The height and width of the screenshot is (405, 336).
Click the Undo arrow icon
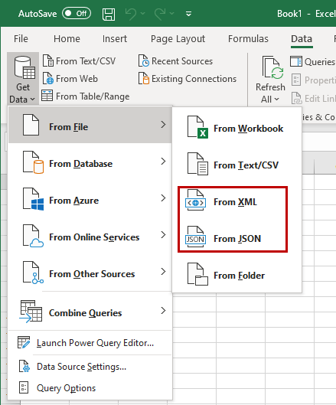(130, 14)
